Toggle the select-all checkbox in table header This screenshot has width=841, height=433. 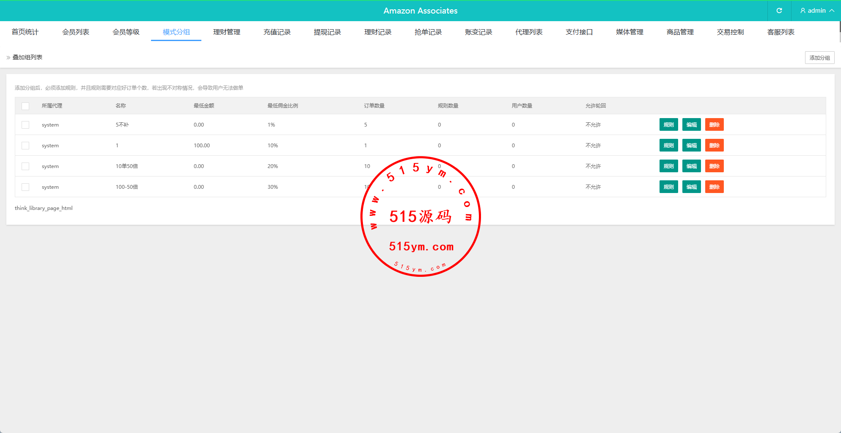click(x=25, y=106)
